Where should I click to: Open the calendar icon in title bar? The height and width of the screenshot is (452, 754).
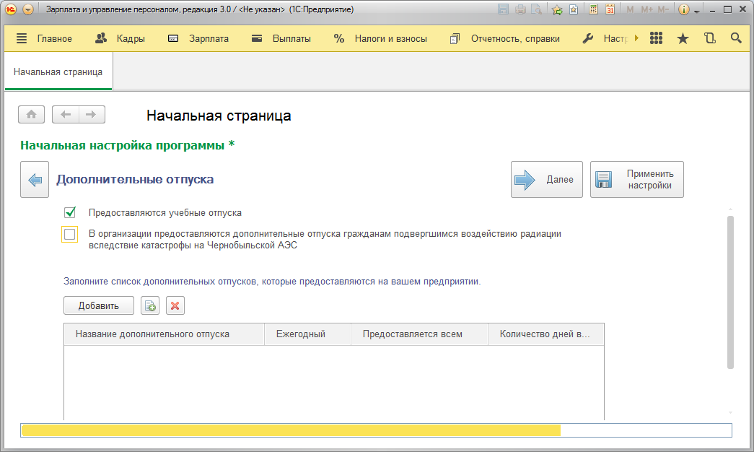[x=610, y=9]
